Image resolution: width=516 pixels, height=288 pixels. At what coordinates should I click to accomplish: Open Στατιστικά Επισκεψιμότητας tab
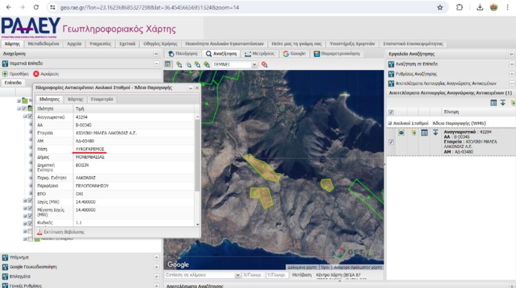413,44
